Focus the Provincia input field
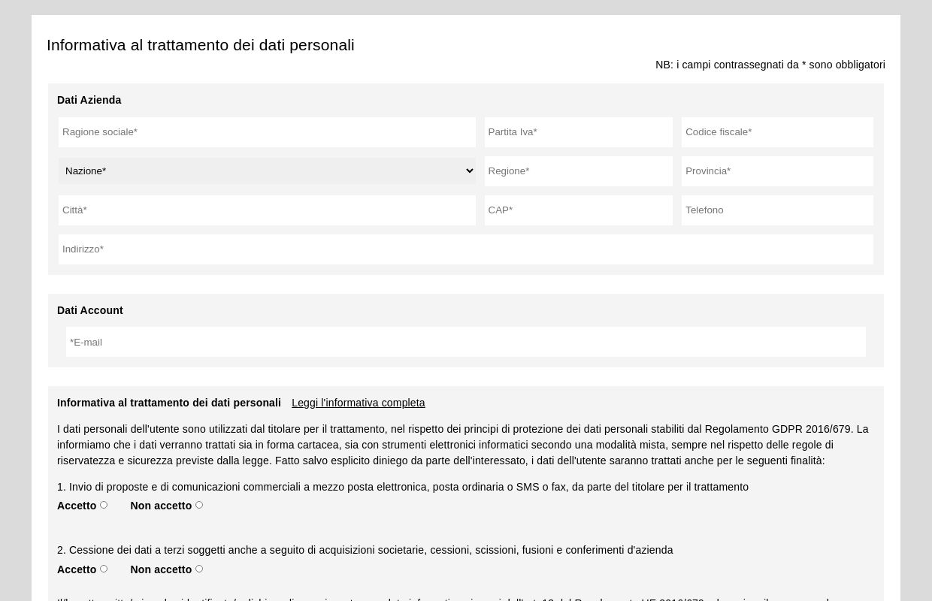932x601 pixels. (x=777, y=171)
